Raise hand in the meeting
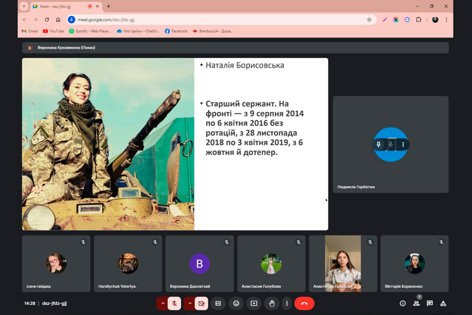This screenshot has width=472, height=315. click(x=272, y=303)
